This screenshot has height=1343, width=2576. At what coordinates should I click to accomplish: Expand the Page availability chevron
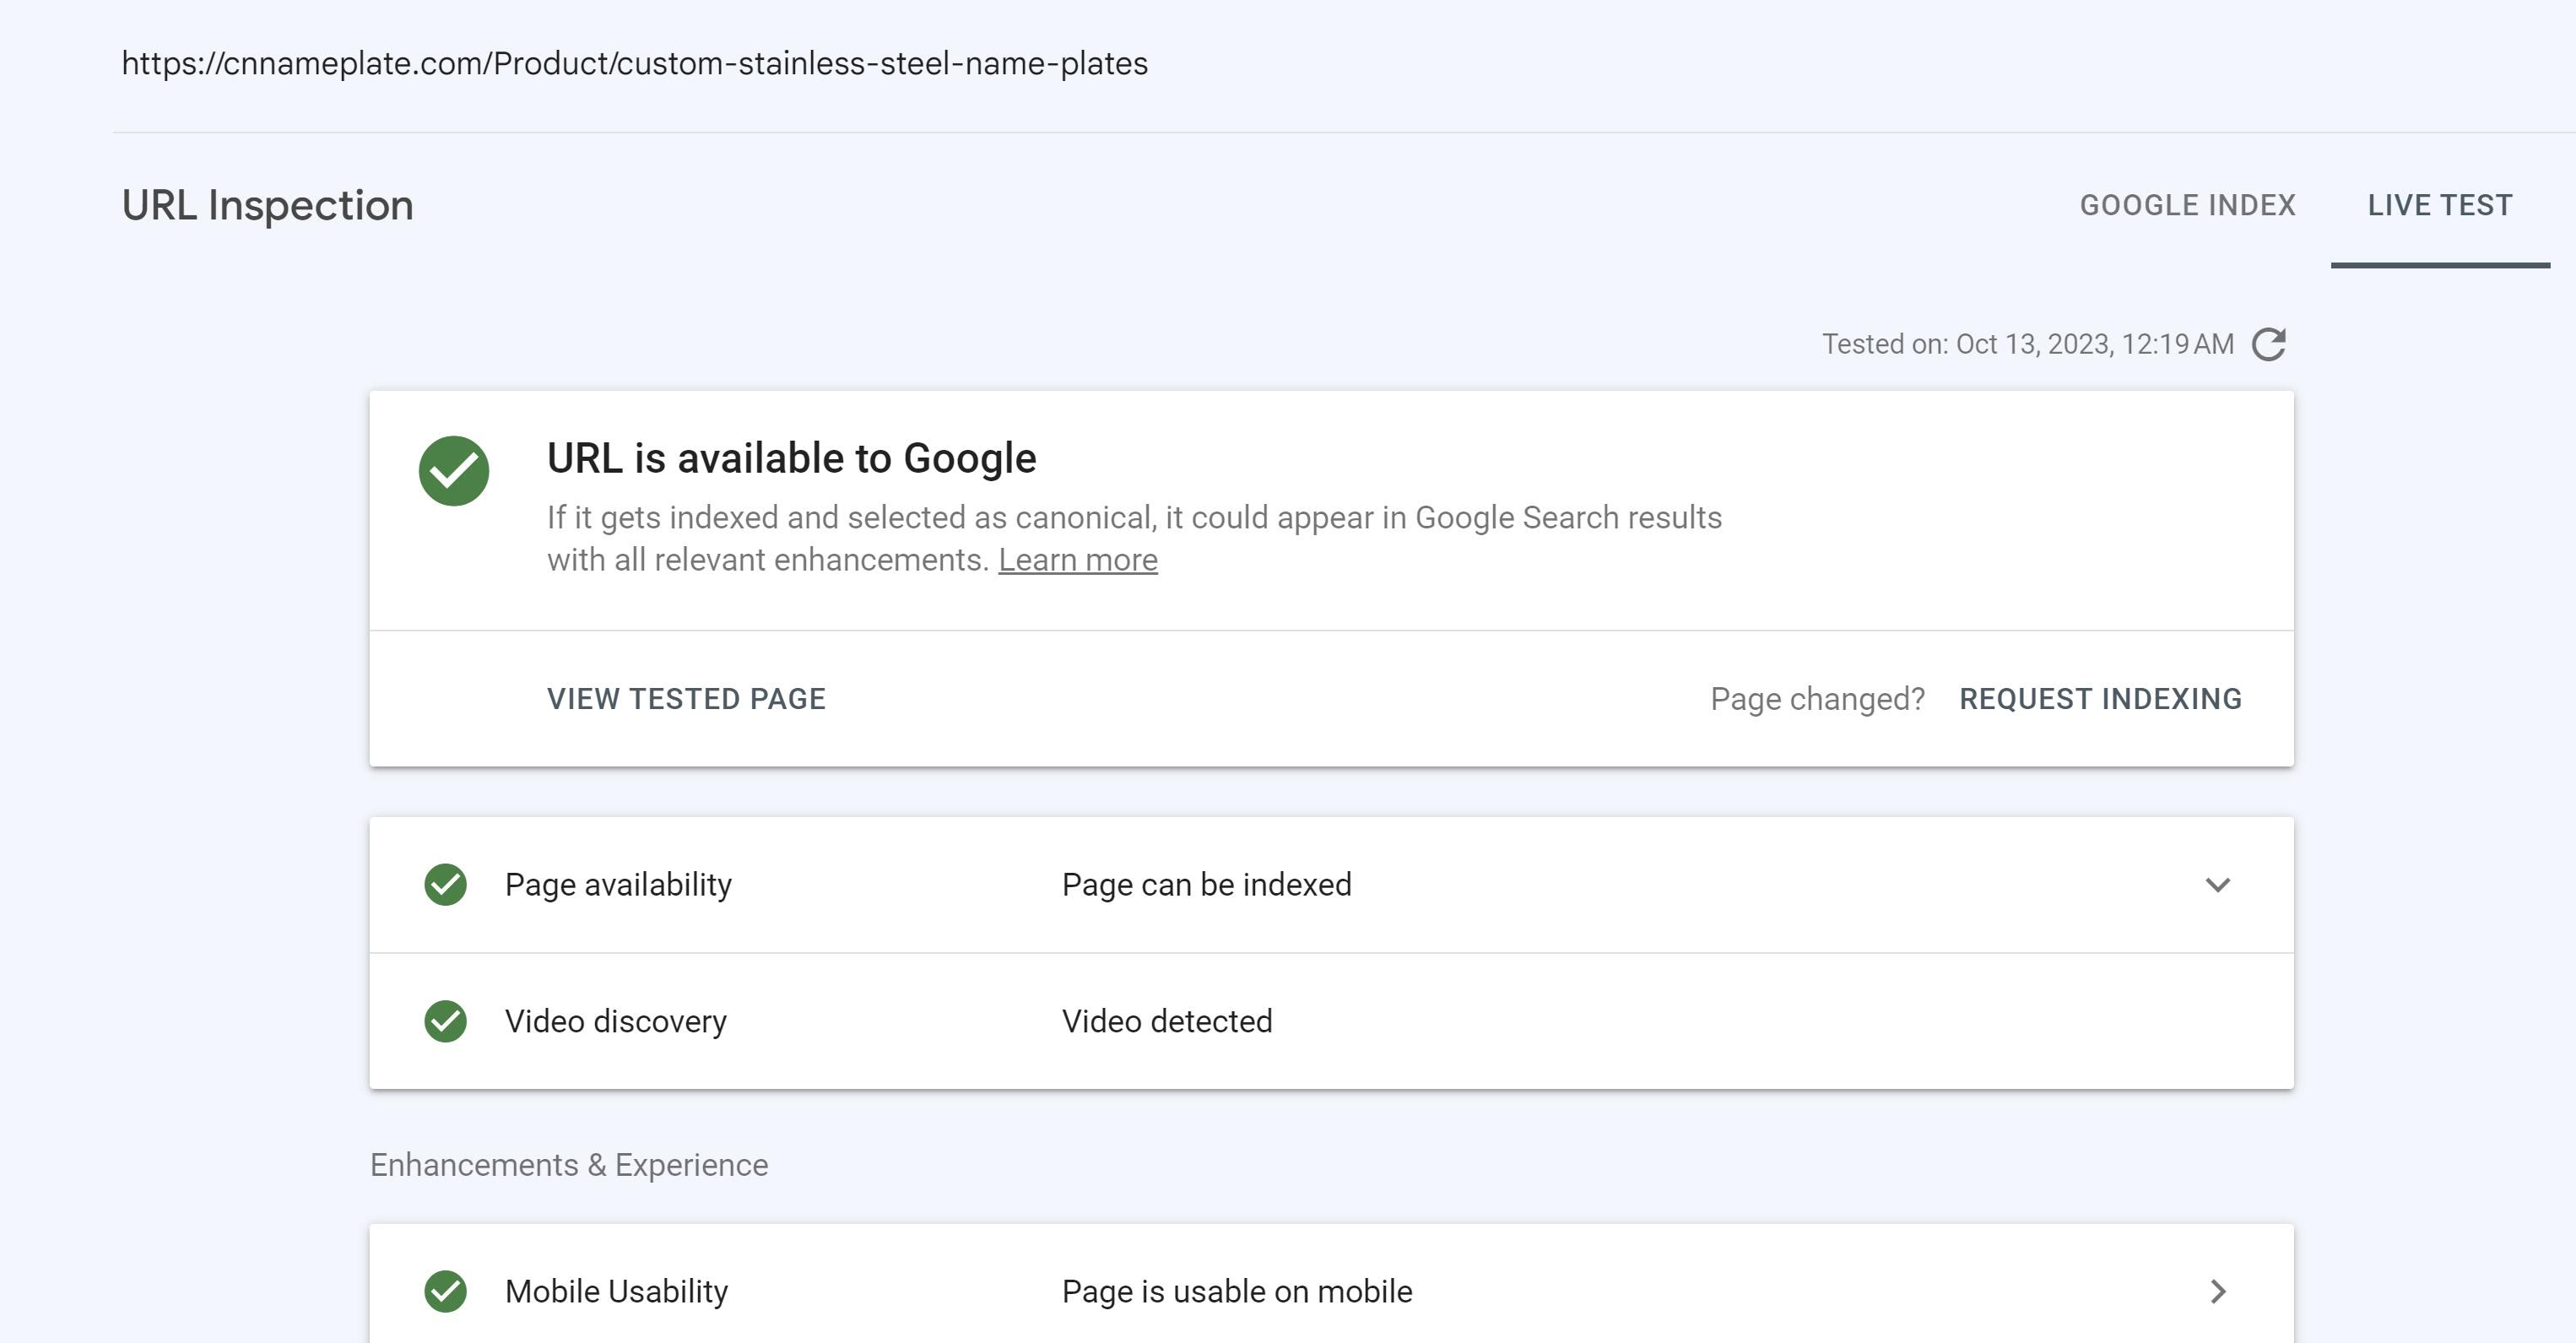pos(2217,885)
